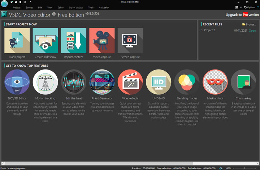
Task: Click the VSDC globe application button
Action: 4,4
